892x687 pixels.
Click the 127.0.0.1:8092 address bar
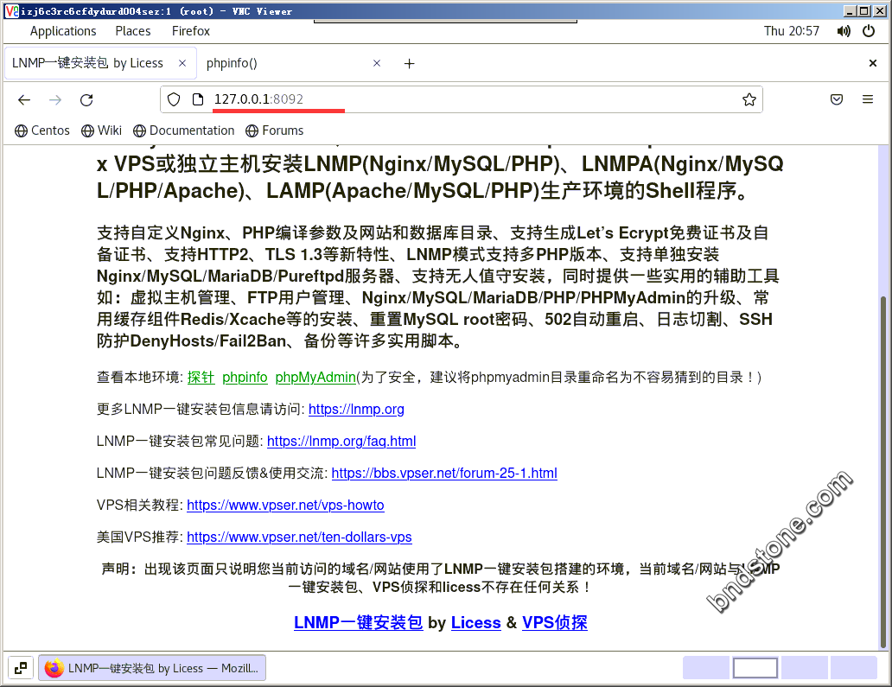461,99
